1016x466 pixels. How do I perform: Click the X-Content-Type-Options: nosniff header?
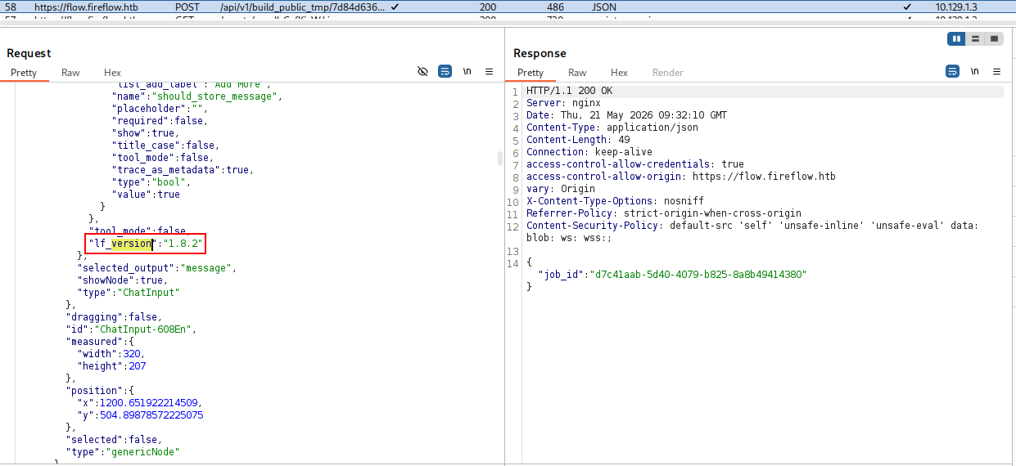pos(615,201)
